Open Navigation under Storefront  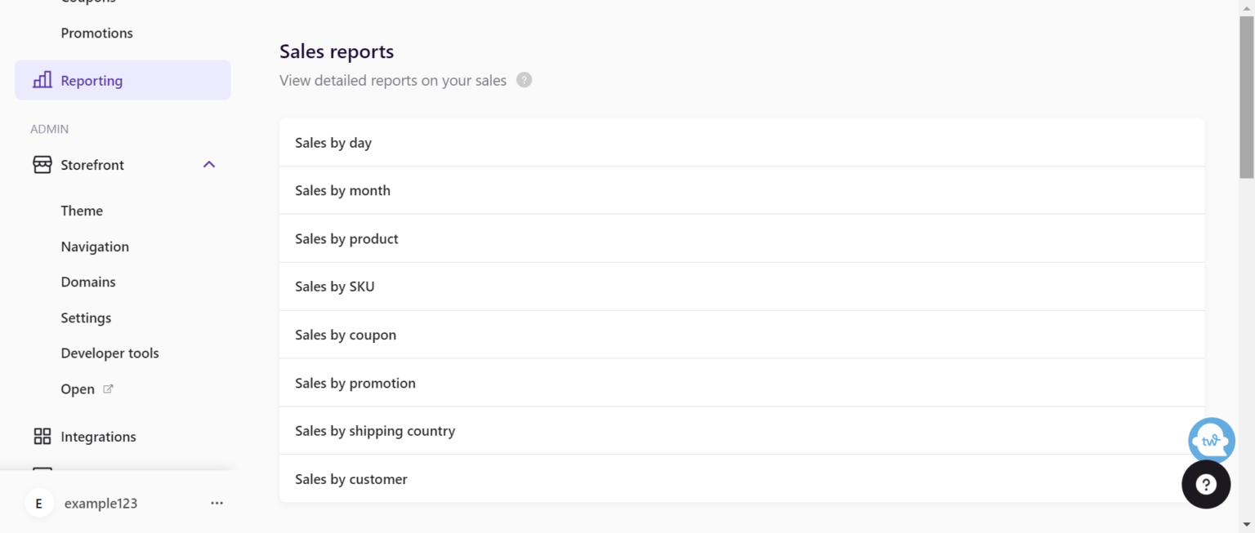95,247
